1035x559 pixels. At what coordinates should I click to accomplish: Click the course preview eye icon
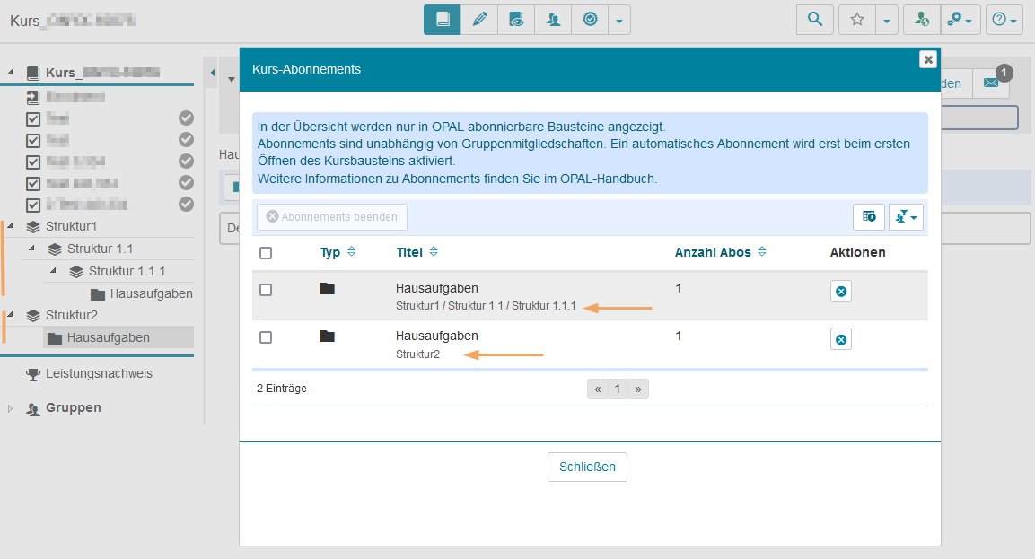point(516,19)
